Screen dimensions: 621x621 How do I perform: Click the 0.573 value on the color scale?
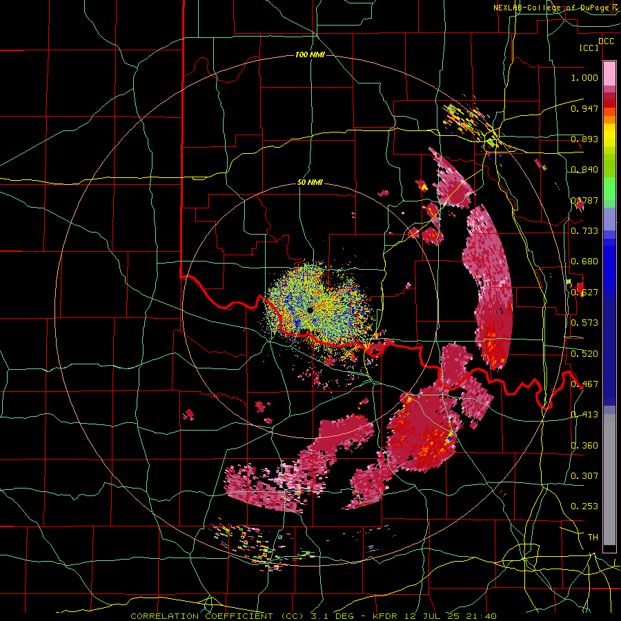pos(584,323)
